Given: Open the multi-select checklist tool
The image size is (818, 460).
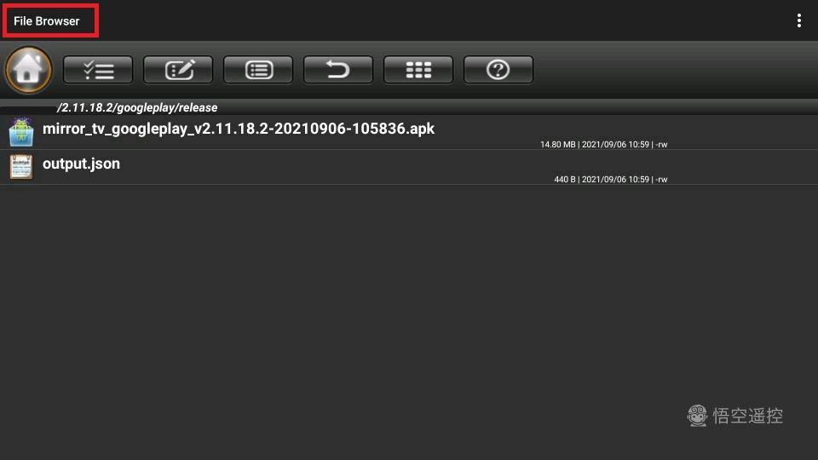Looking at the screenshot, I should click(97, 69).
